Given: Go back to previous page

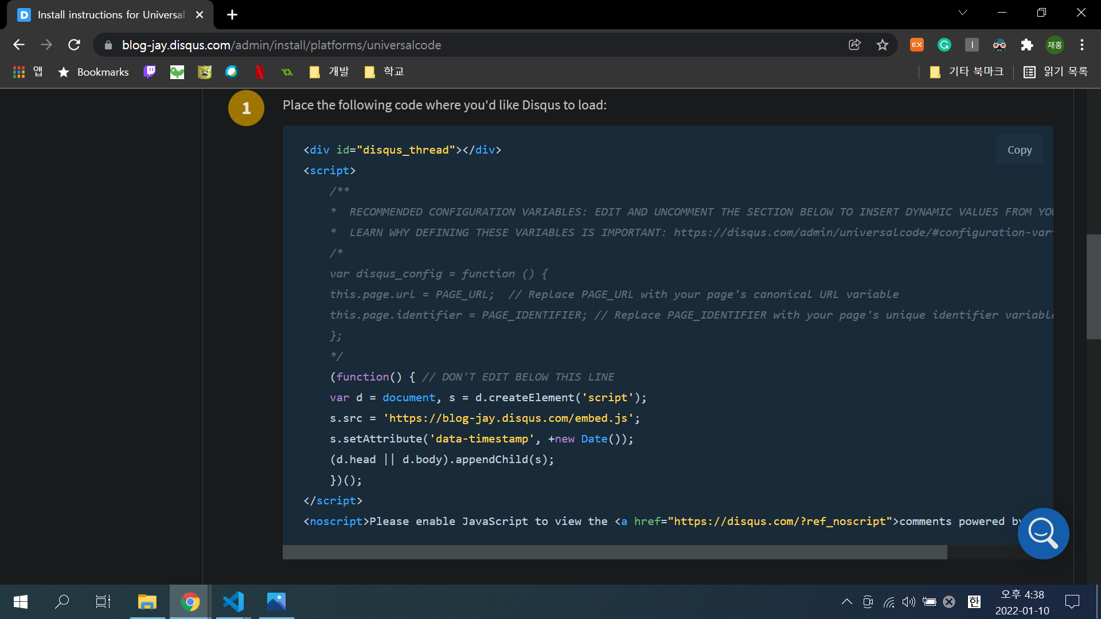Looking at the screenshot, I should click(19, 45).
